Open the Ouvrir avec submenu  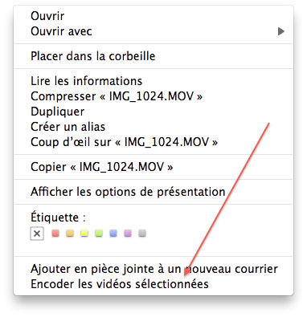[153, 31]
